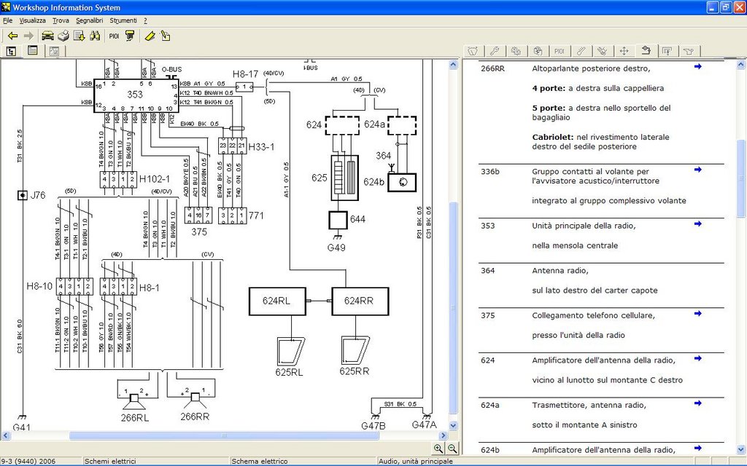
Task: Follow blue arrow link for component 353
Action: coord(697,224)
